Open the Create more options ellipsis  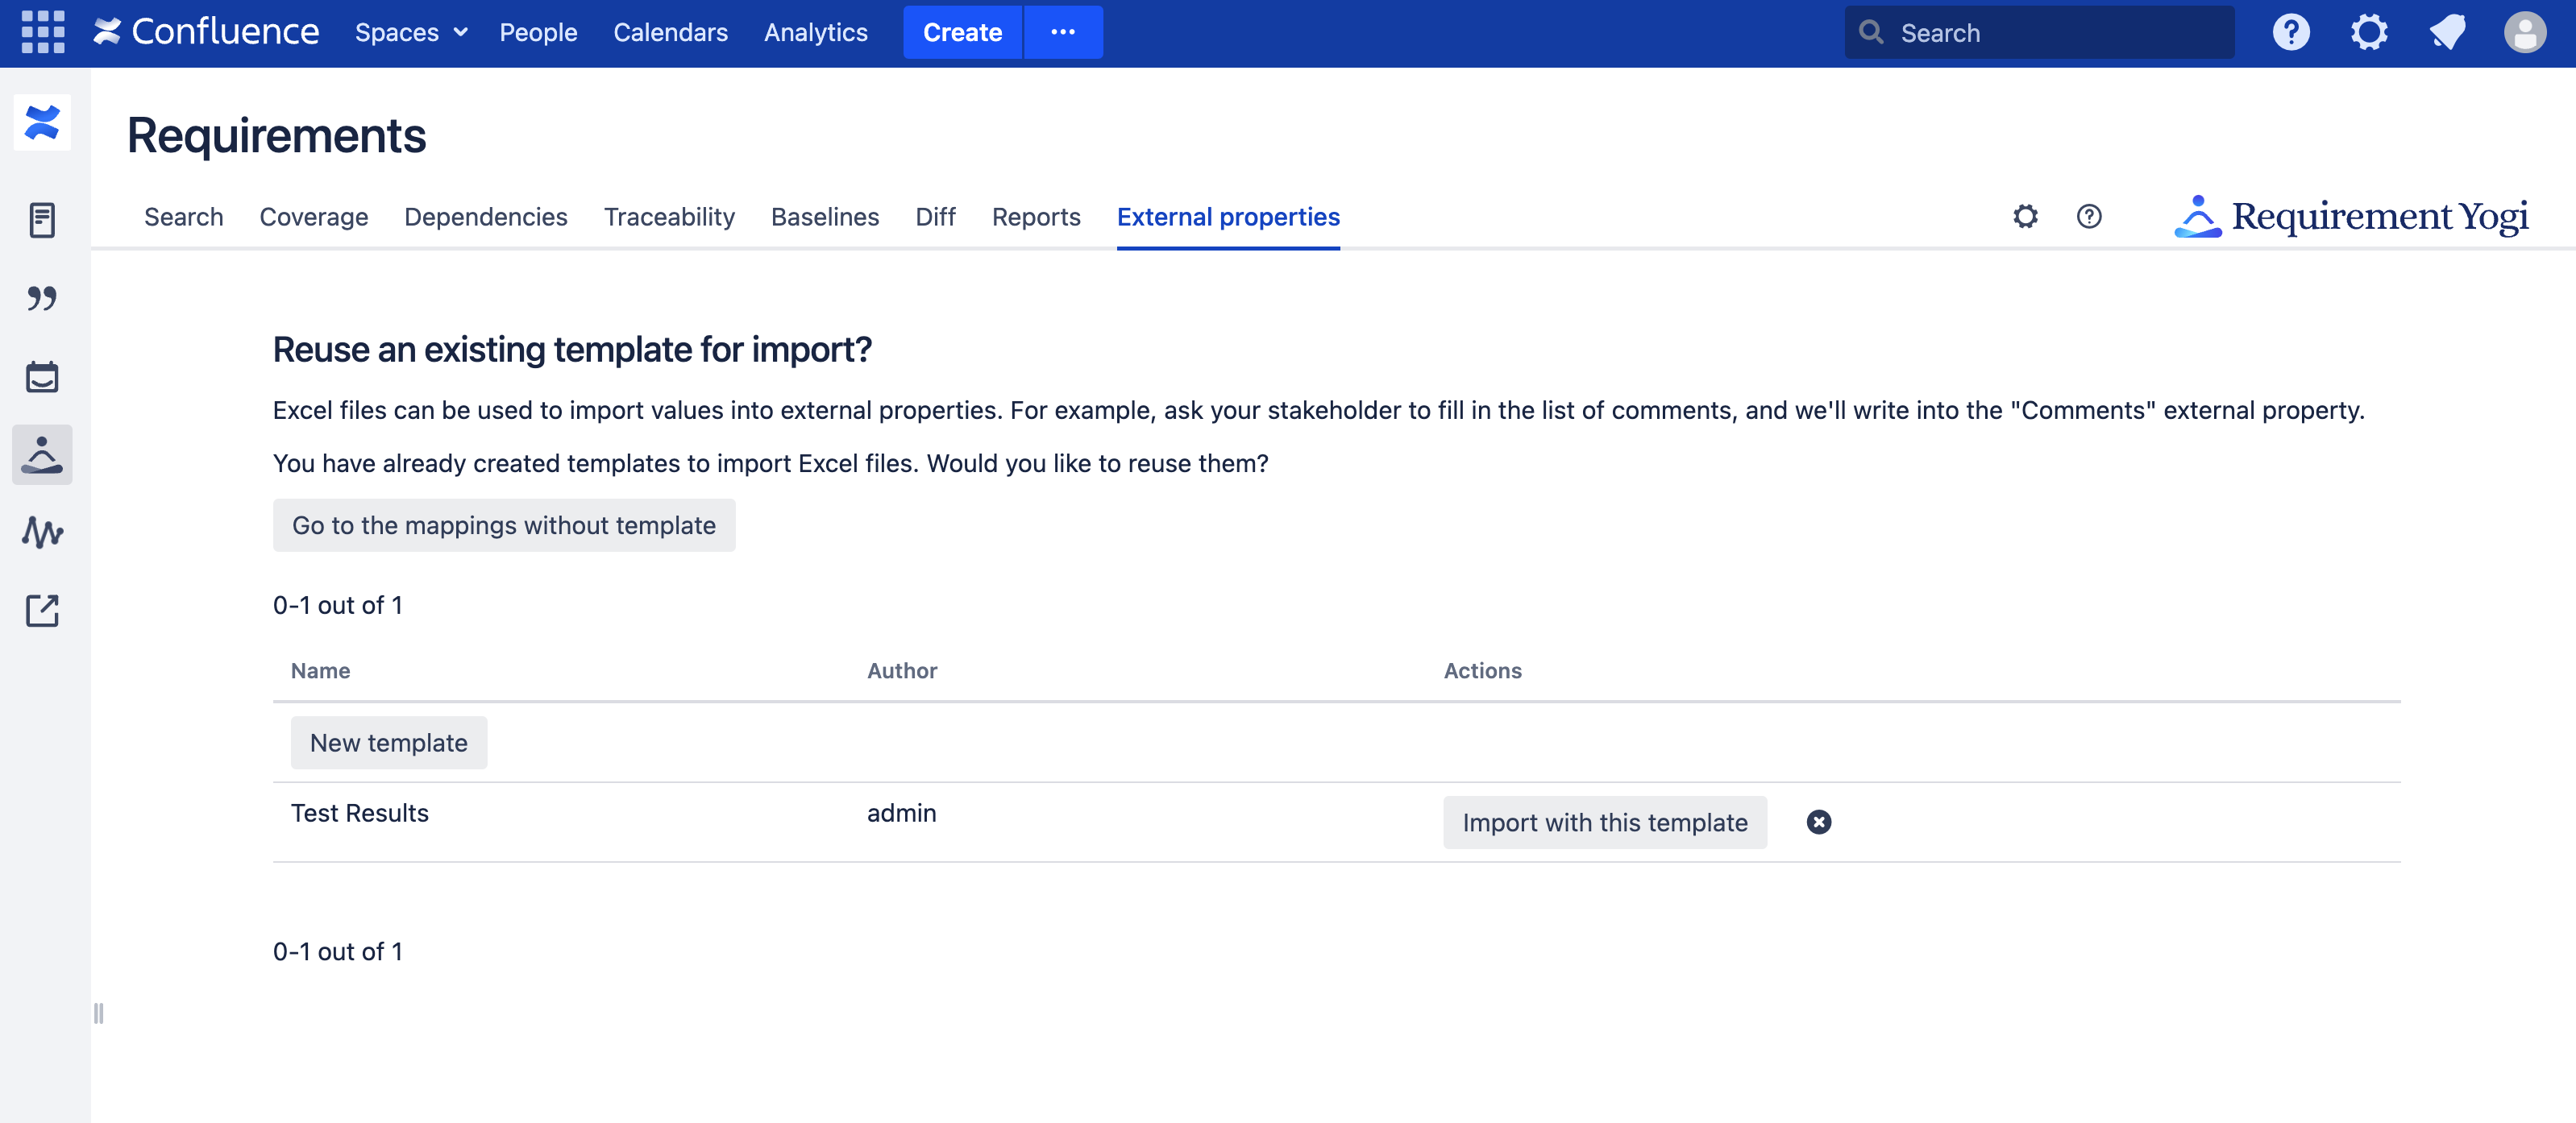pyautogui.click(x=1062, y=33)
